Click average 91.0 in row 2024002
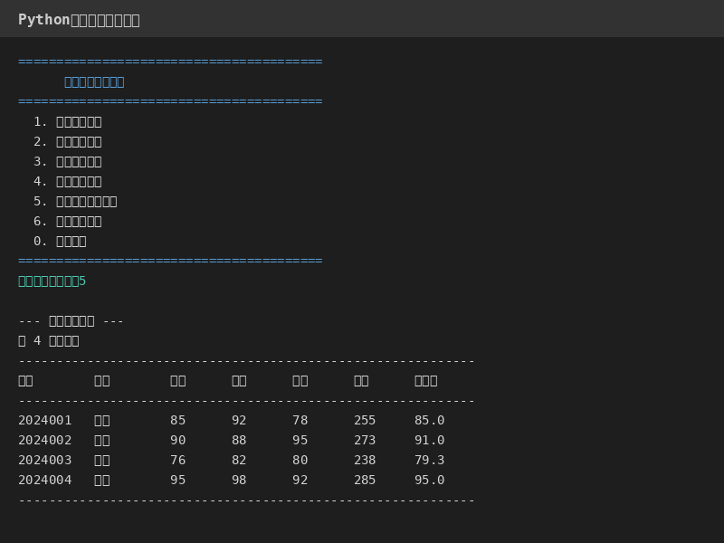The height and width of the screenshot is (543, 724). 429,440
